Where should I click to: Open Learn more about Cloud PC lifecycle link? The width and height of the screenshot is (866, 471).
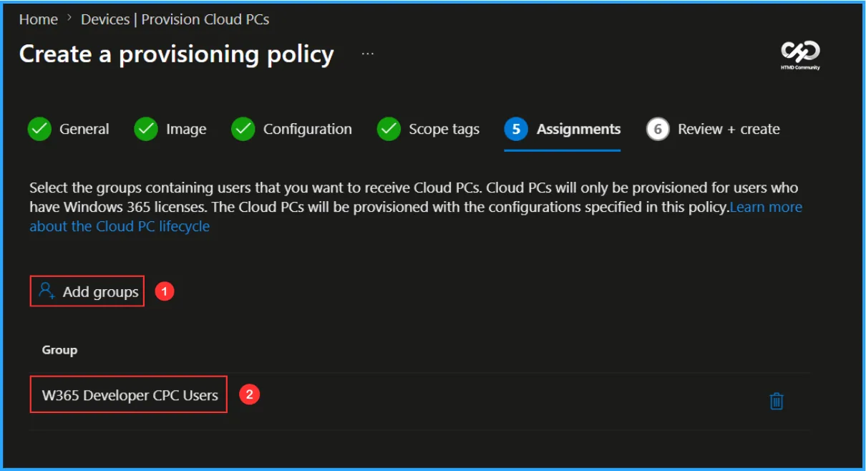(x=766, y=208)
